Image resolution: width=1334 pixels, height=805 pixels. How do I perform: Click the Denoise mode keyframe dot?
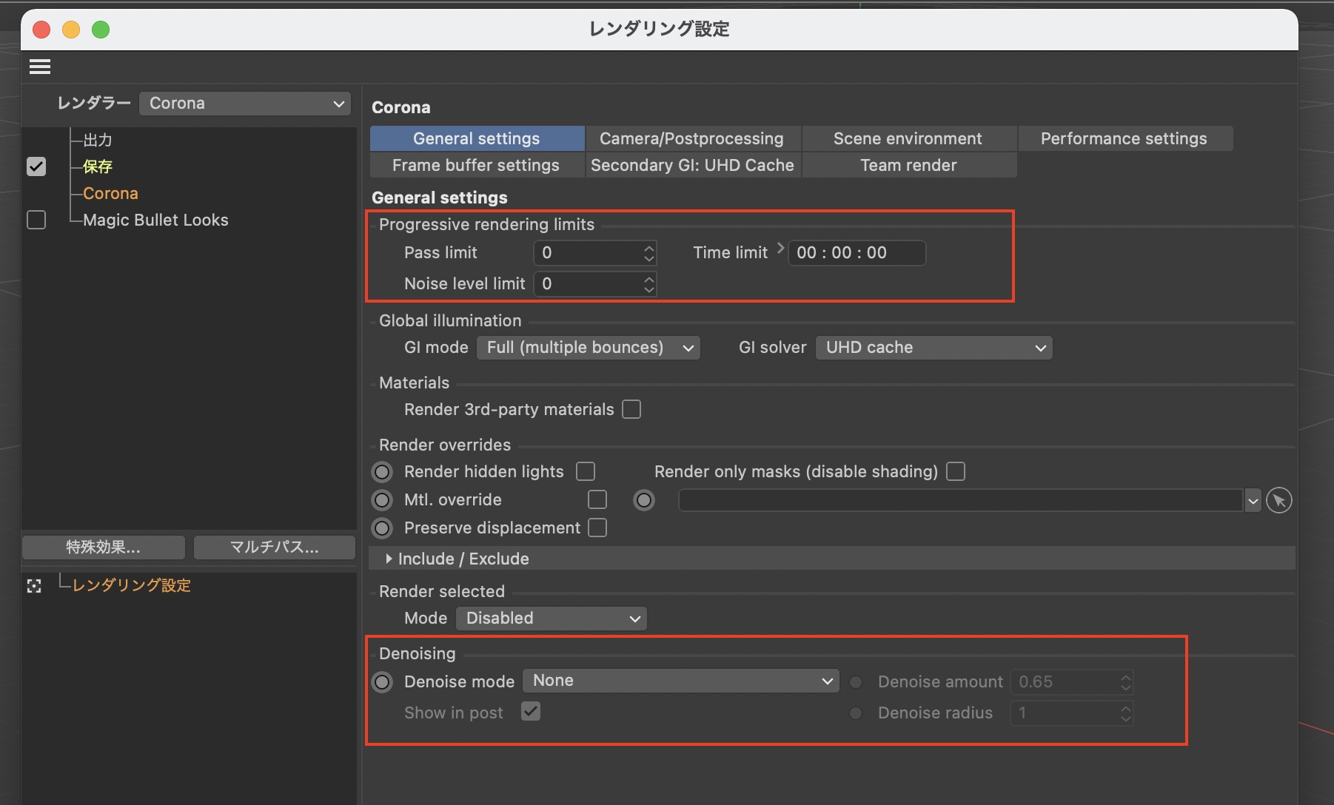click(382, 682)
